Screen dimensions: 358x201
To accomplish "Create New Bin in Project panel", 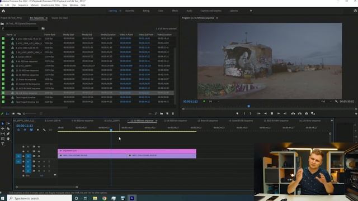I will (x=162, y=113).
